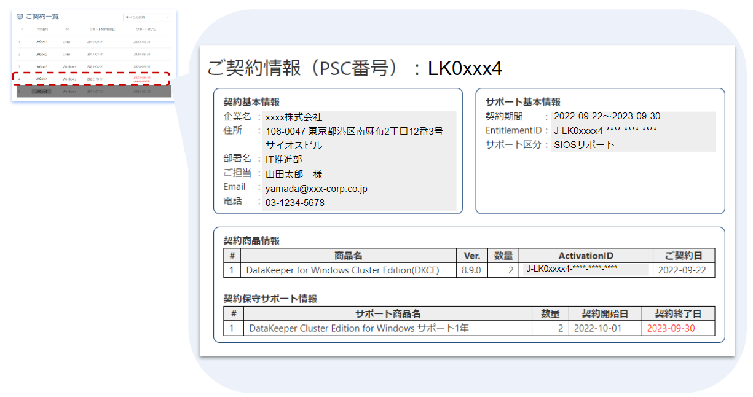Click the 数量 header in the 契約商品情報 table
Image resolution: width=753 pixels, height=397 pixels.
pos(503,256)
